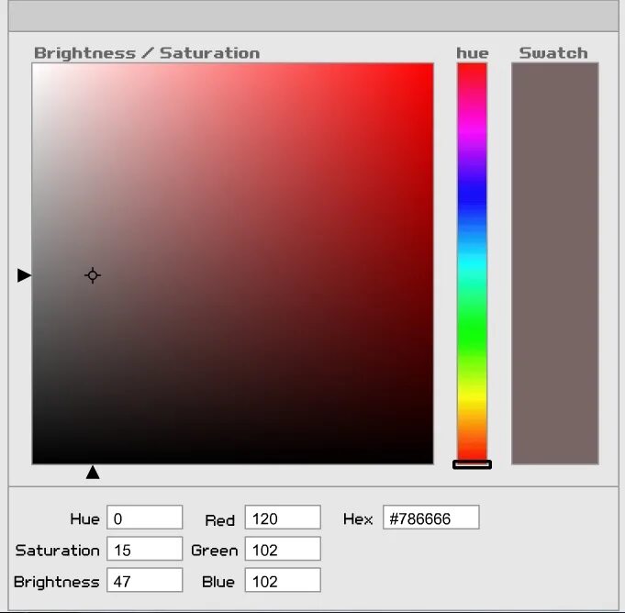625x613 pixels.
Task: Click the 'Saturation' label beside the 15 field
Action: (58, 551)
